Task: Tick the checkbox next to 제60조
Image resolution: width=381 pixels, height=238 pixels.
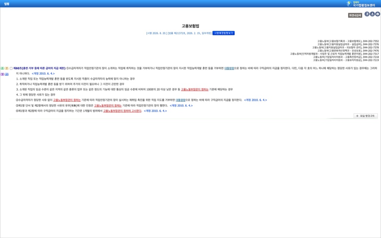Action: click(11, 68)
